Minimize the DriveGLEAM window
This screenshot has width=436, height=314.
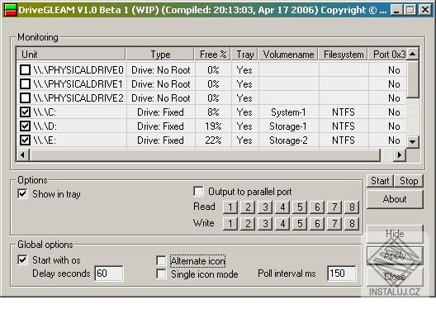coord(396,10)
